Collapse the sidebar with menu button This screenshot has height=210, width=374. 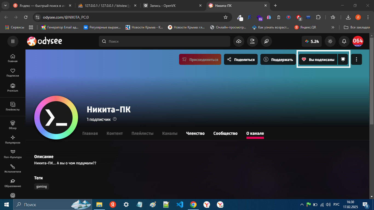pyautogui.click(x=13, y=41)
